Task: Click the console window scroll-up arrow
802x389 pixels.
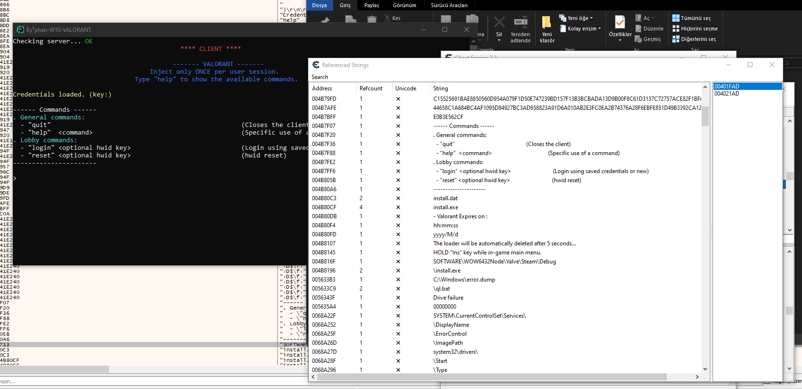Action: coord(473,41)
